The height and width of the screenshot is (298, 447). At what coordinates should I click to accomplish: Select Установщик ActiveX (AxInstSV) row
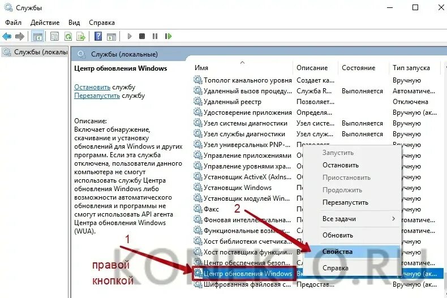(247, 176)
